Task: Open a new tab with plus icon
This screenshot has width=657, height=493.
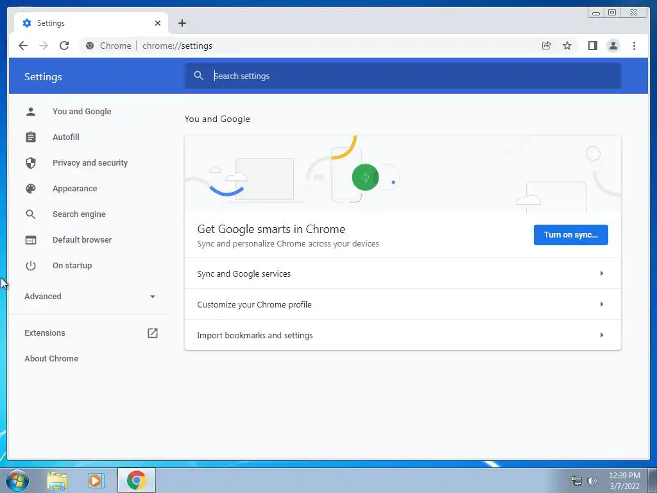Action: click(x=182, y=23)
